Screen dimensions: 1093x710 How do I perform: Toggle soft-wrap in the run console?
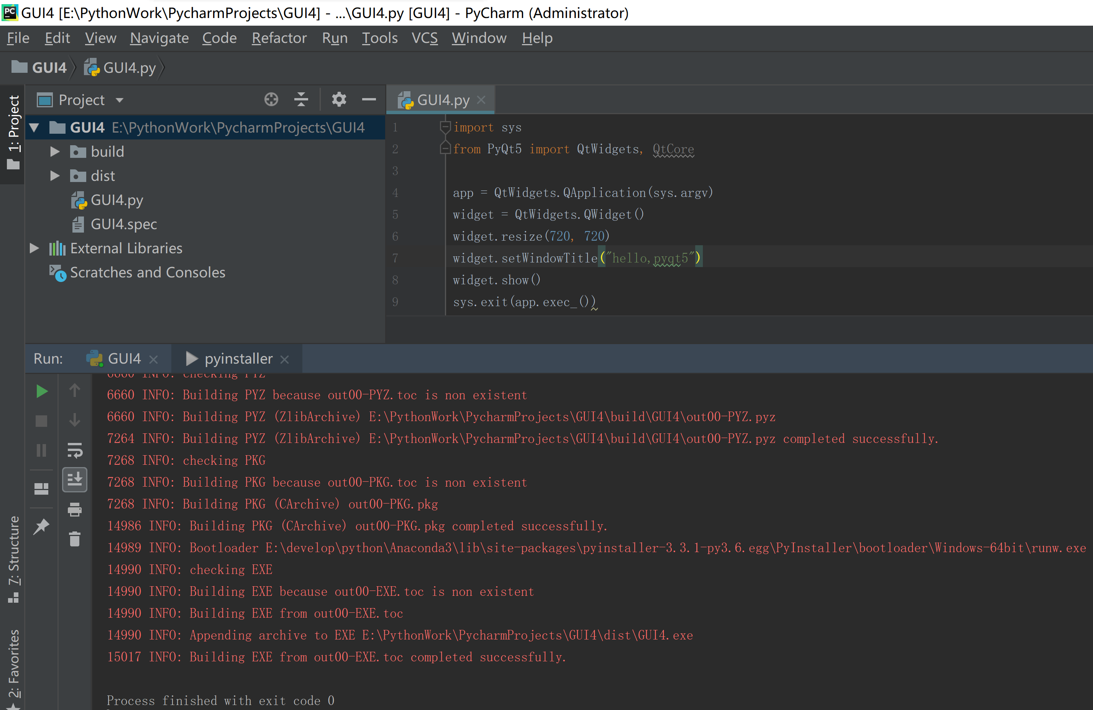point(75,450)
